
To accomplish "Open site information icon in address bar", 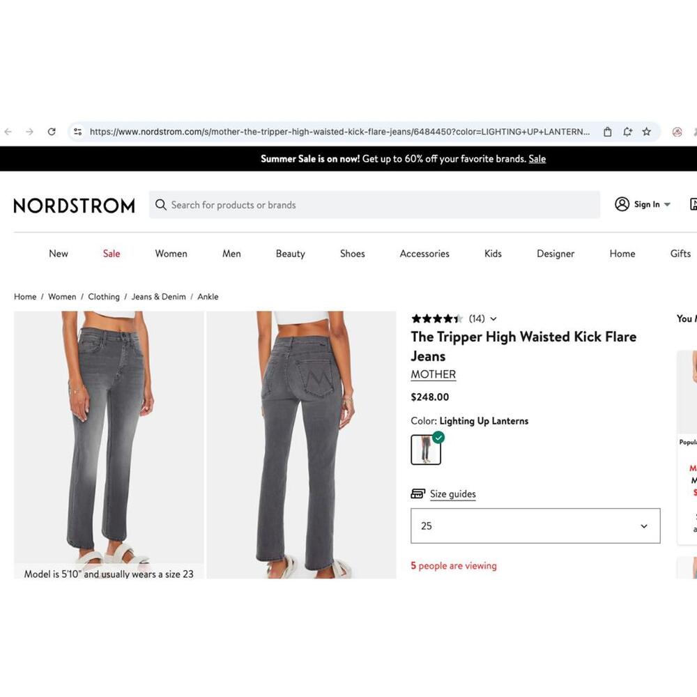I will 78,132.
